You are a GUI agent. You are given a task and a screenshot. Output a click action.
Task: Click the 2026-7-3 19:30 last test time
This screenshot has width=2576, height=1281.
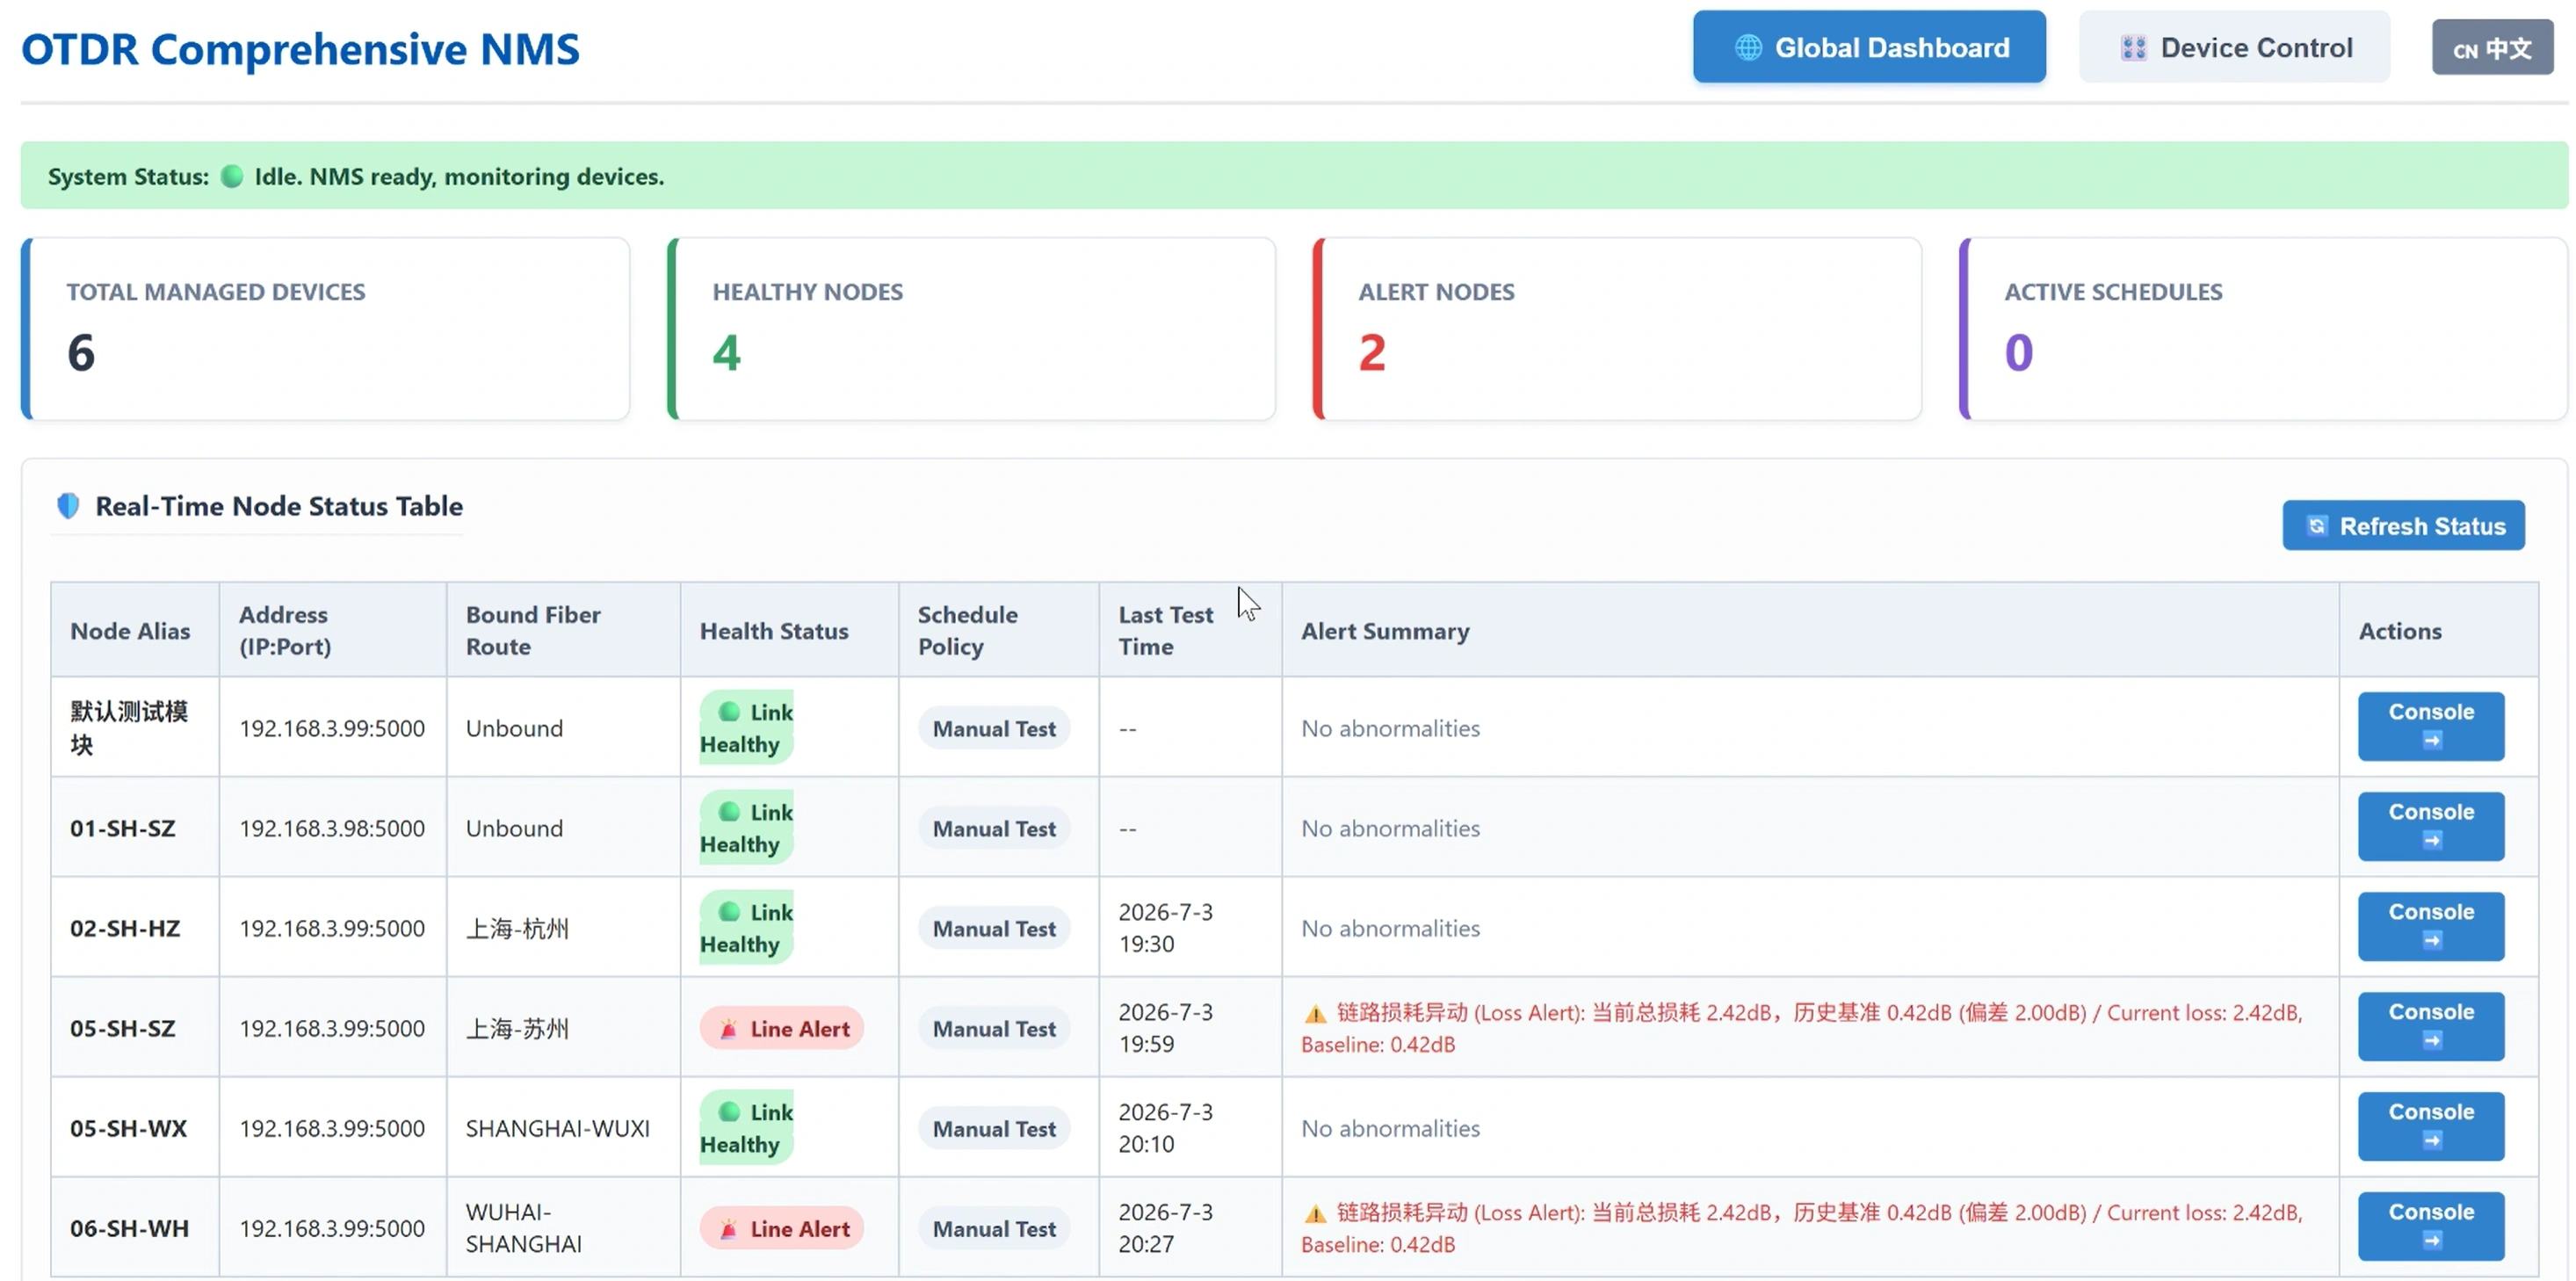coord(1165,927)
